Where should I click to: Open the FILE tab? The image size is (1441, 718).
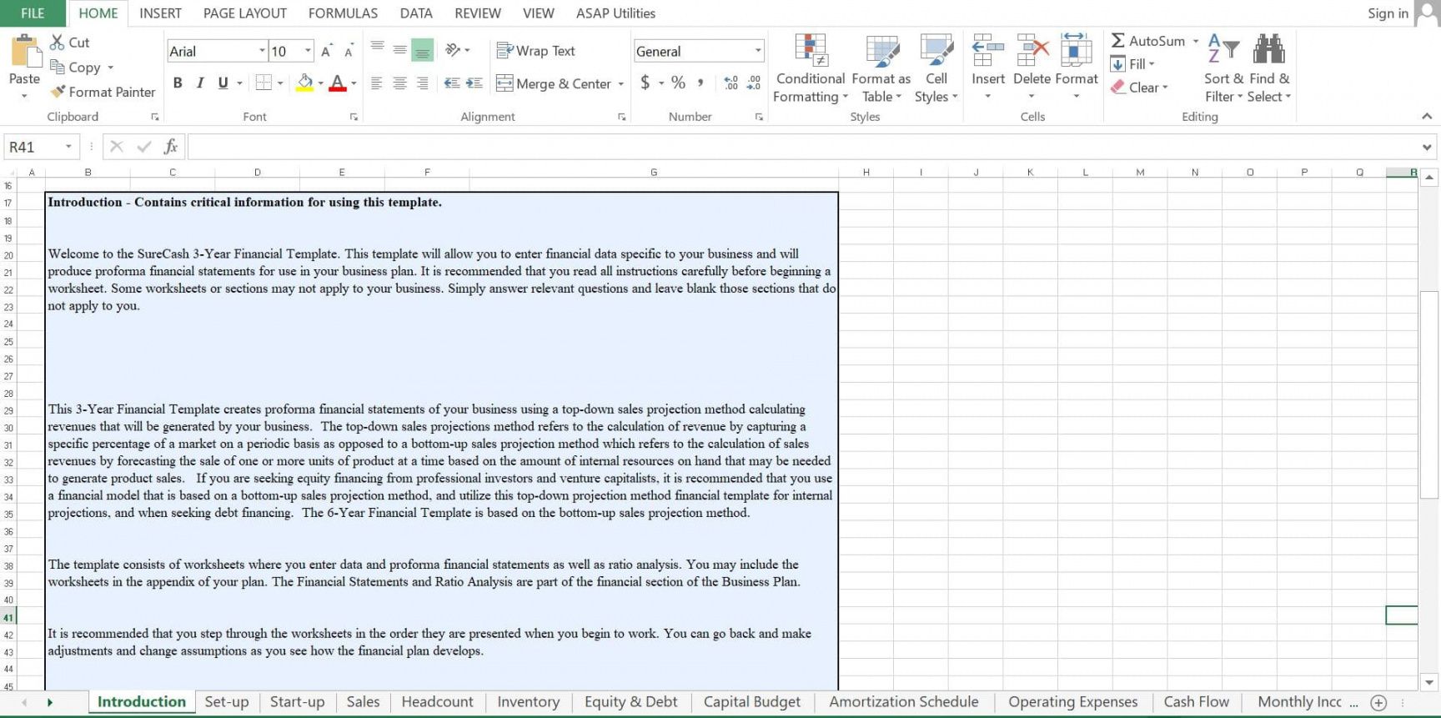[33, 13]
